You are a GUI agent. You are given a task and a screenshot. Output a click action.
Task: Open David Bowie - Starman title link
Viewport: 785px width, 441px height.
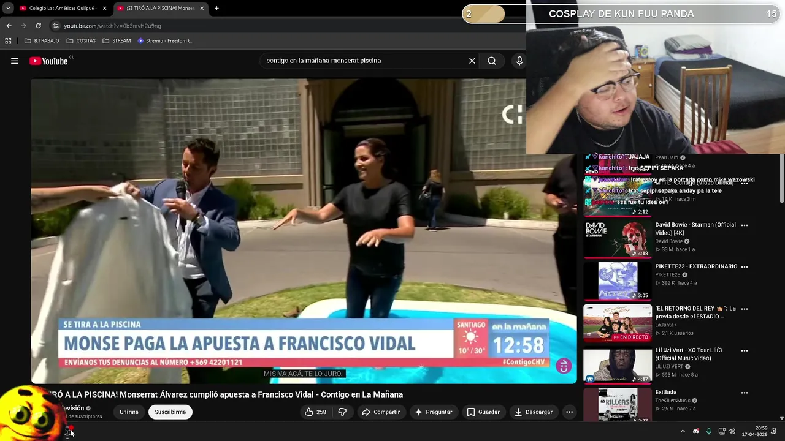click(695, 228)
